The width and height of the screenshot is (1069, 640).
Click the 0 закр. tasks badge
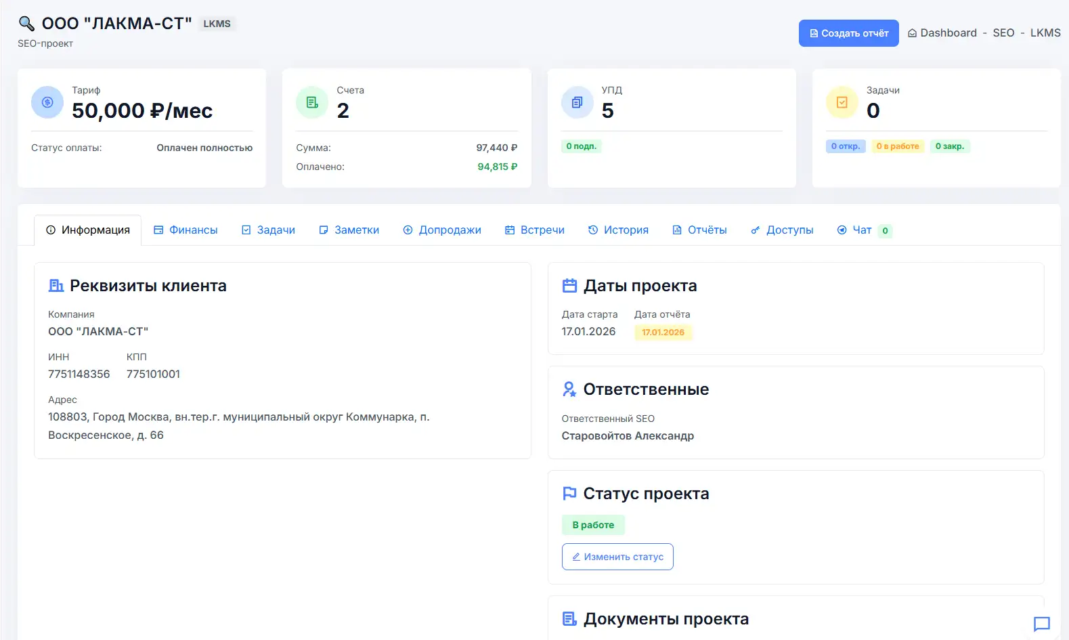pyautogui.click(x=950, y=146)
